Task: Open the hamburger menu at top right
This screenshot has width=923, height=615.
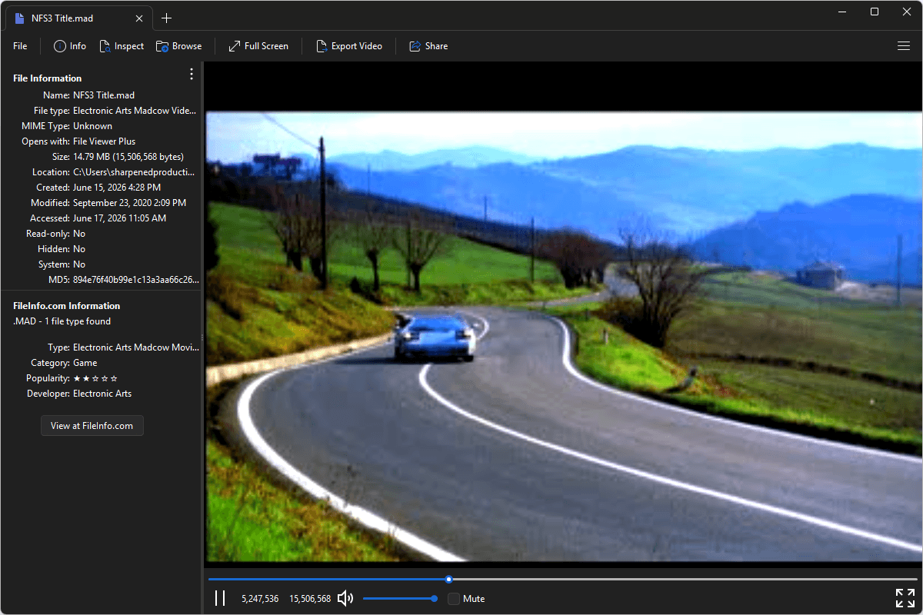Action: coord(904,46)
